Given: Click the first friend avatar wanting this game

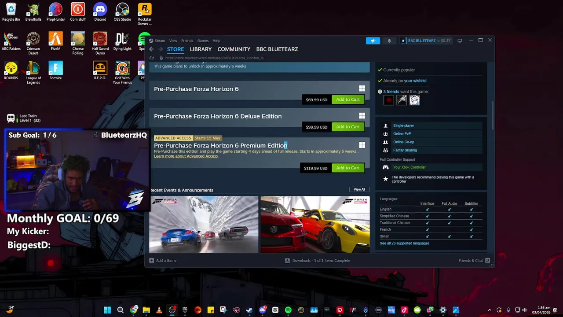Looking at the screenshot, I should coord(388,100).
